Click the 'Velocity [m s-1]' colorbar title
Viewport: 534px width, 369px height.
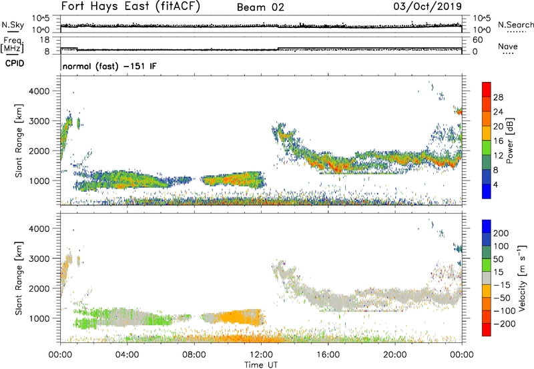click(x=522, y=278)
